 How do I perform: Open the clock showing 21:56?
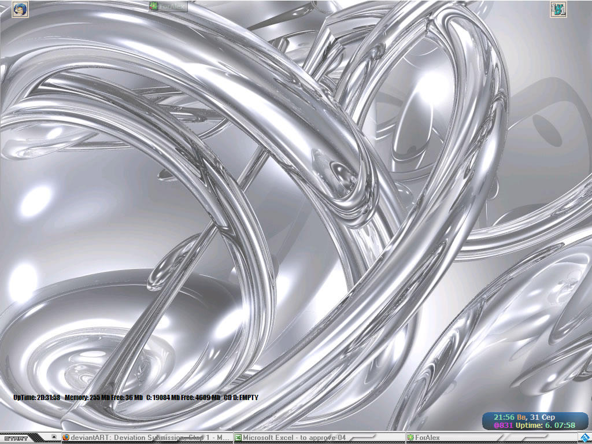point(504,416)
